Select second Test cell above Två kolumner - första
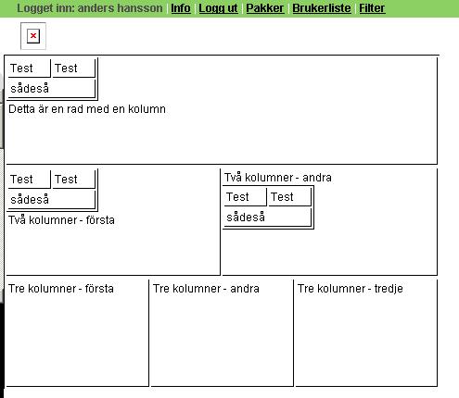The height and width of the screenshot is (398, 459). 73,180
